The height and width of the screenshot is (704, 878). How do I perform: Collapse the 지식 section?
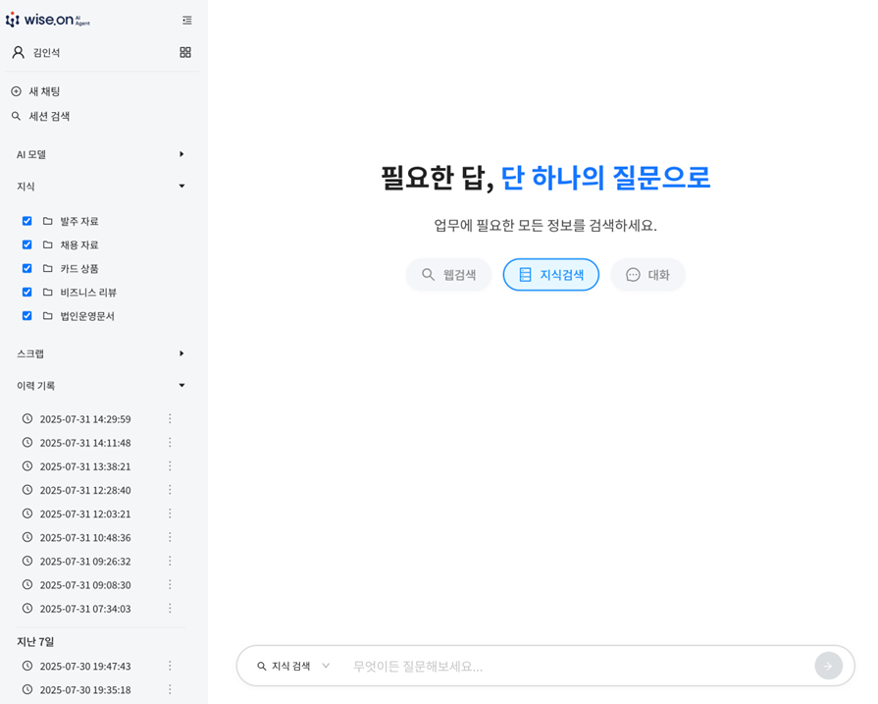pos(181,187)
